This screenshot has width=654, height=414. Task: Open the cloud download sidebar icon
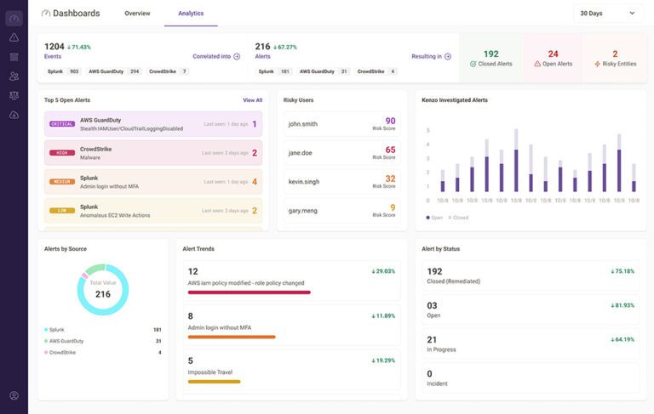point(14,115)
